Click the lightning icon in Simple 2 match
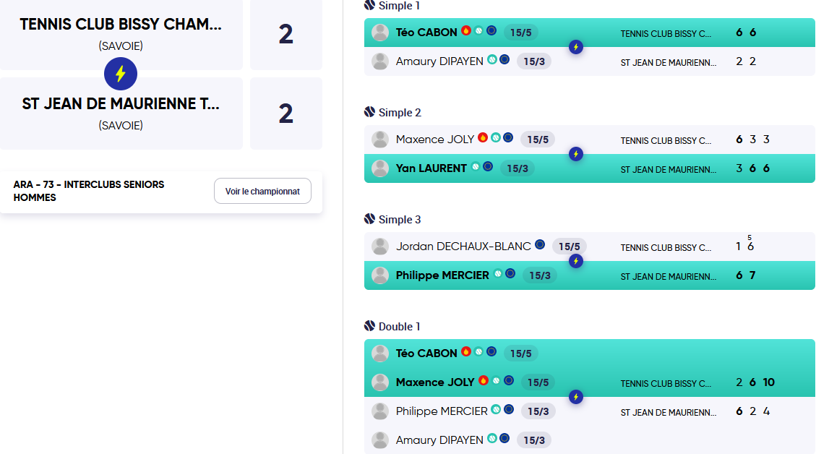 [575, 154]
